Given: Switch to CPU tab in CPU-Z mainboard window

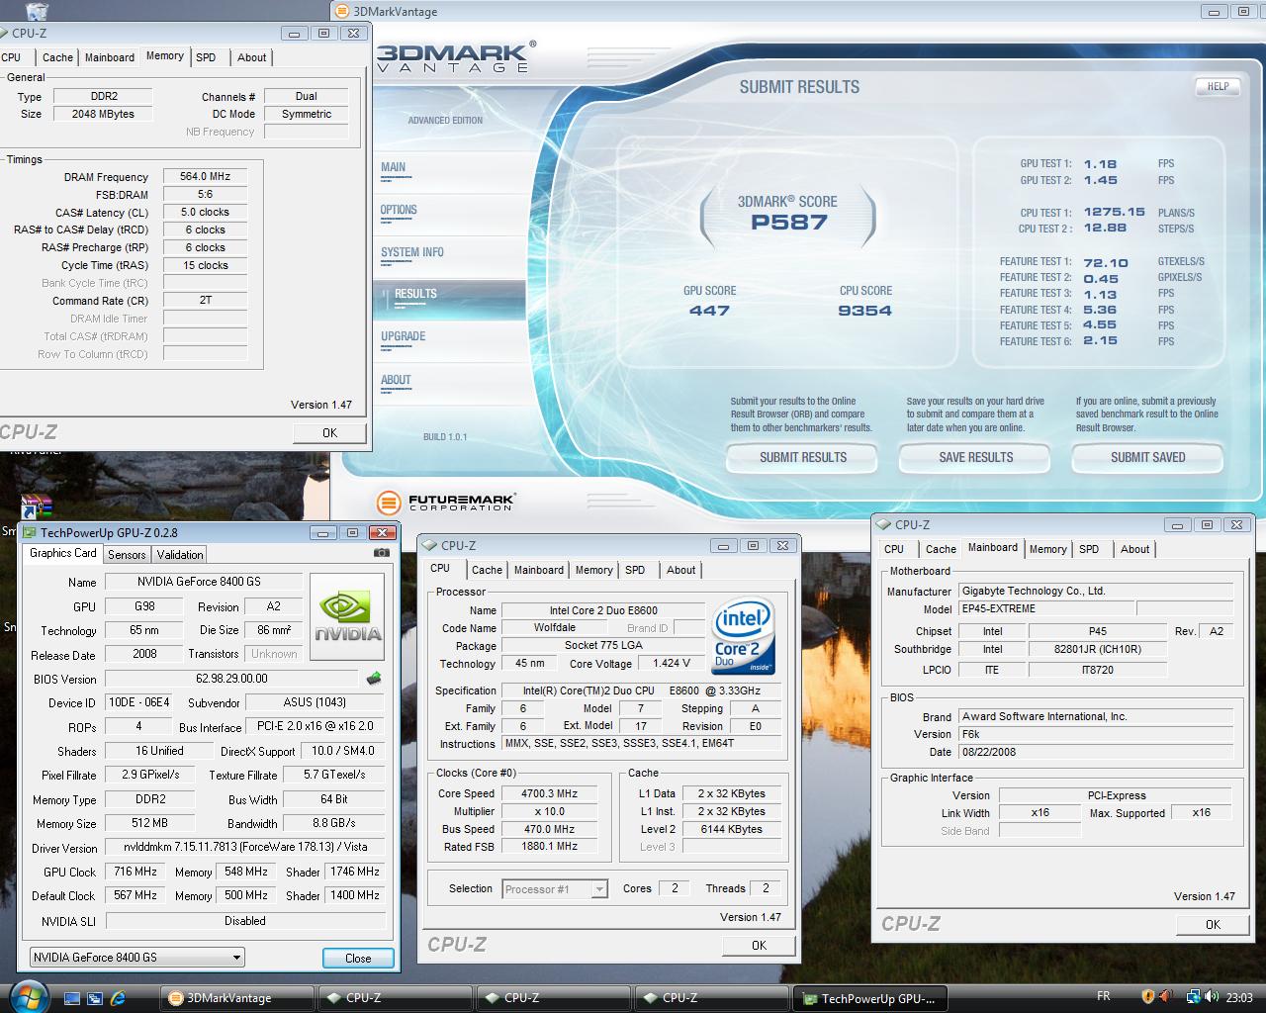Looking at the screenshot, I should coord(894,549).
